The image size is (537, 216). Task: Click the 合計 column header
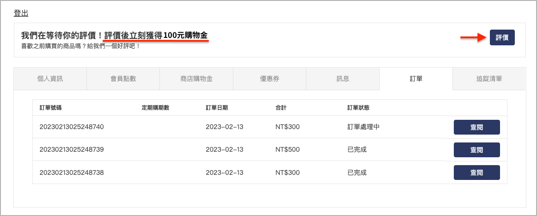pyautogui.click(x=281, y=108)
